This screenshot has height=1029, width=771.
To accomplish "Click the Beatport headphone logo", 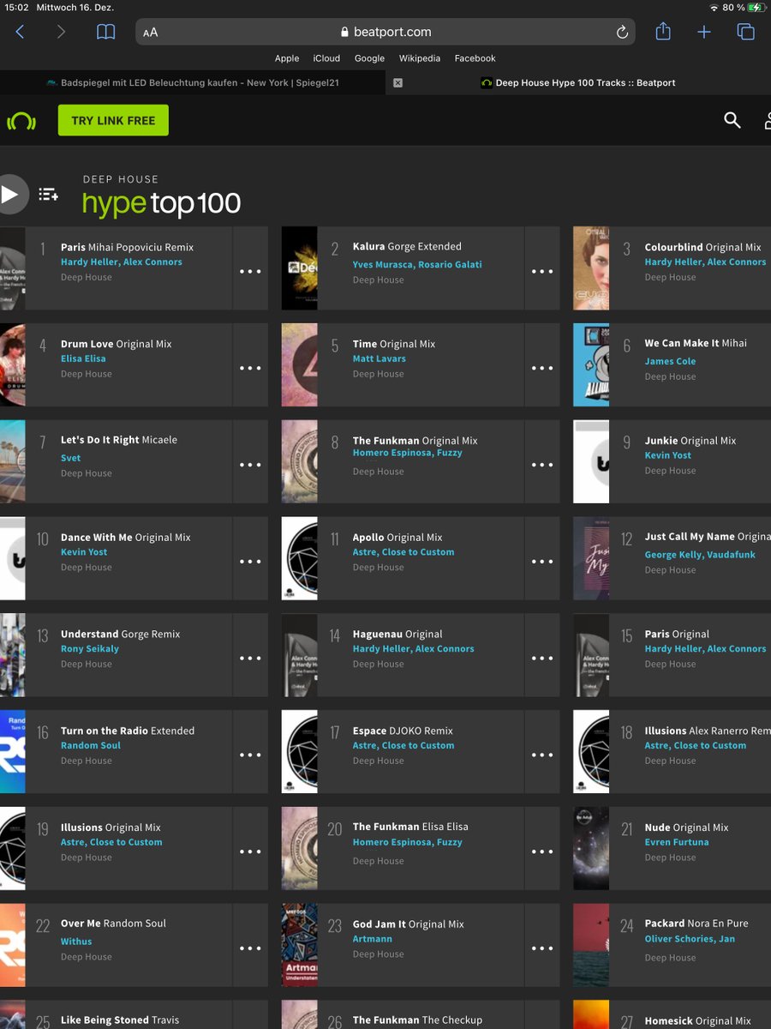I will [21, 121].
